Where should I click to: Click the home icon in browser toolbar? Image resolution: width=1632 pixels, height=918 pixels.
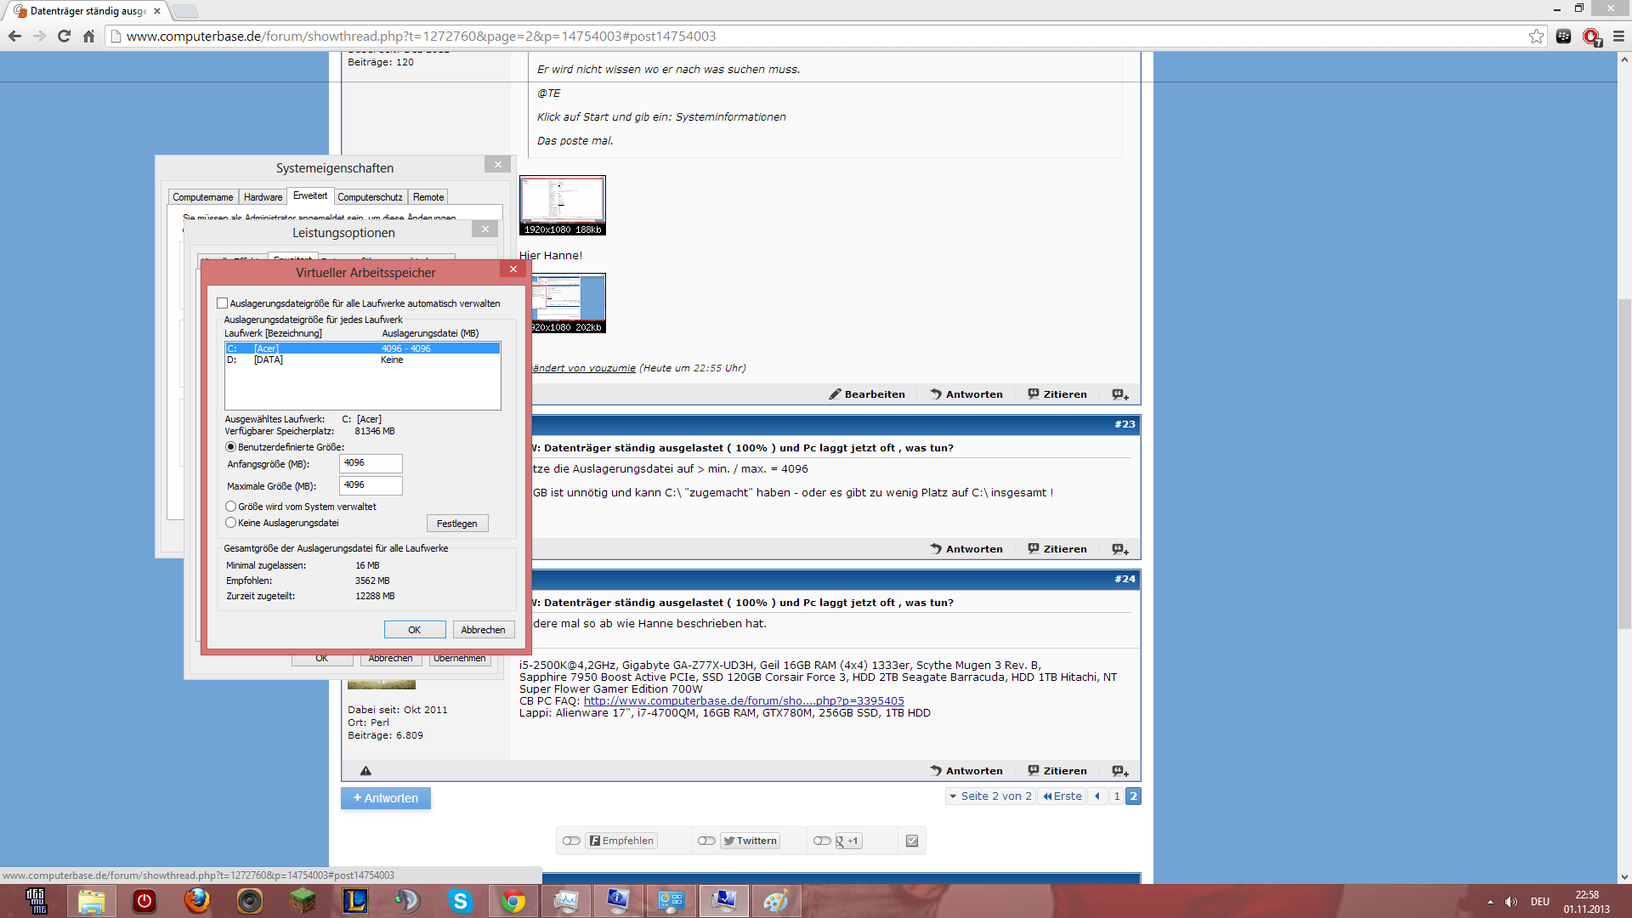88,37
